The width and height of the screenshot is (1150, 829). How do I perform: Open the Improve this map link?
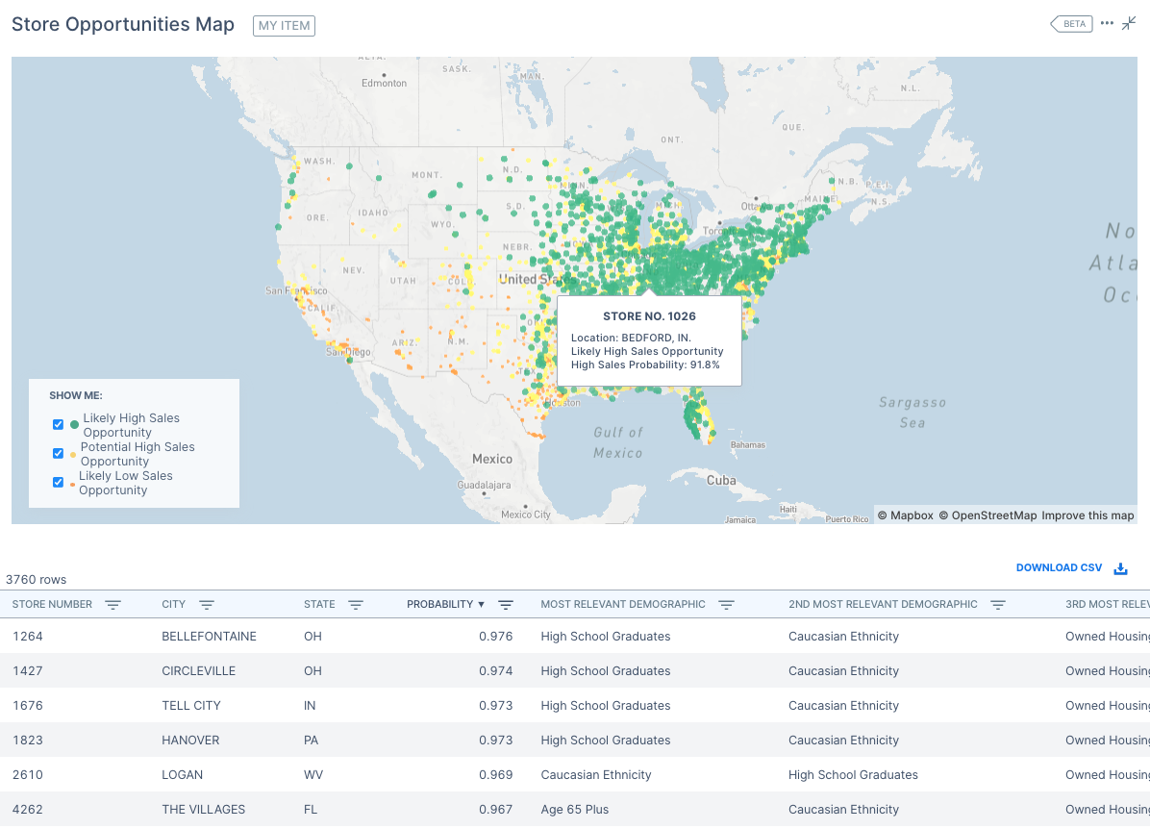tap(1087, 515)
